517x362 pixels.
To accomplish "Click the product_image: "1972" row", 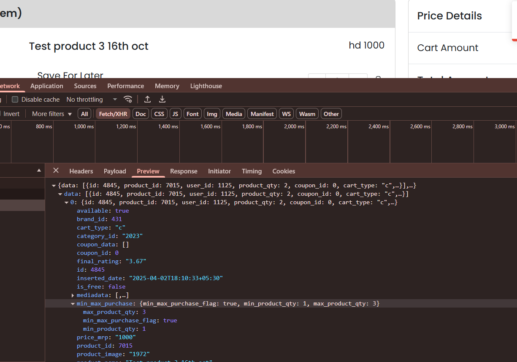I will pos(113,354).
